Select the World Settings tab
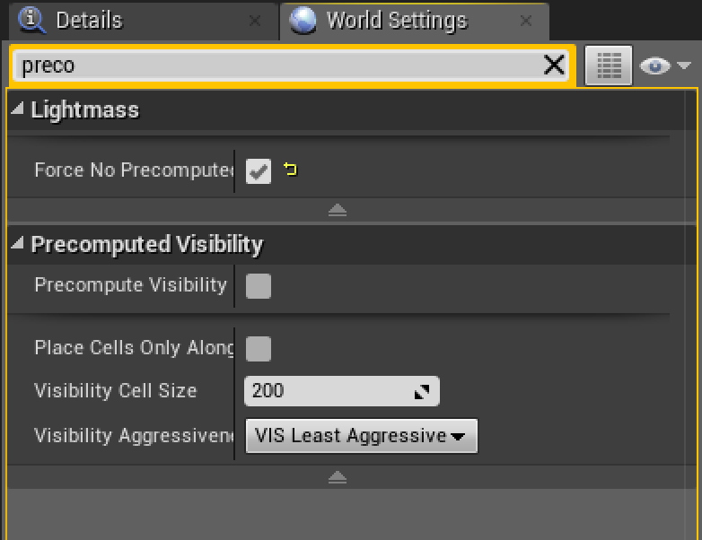 pos(397,20)
